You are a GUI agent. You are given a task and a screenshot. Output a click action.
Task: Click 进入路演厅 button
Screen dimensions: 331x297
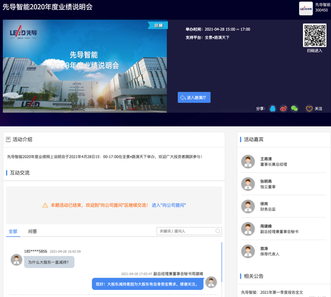[x=194, y=97]
